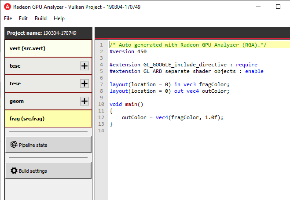Open the File menu
This screenshot has width=290, height=200.
tap(8, 18)
